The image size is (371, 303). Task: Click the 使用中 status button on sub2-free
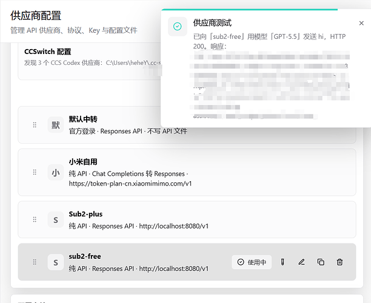coord(252,262)
